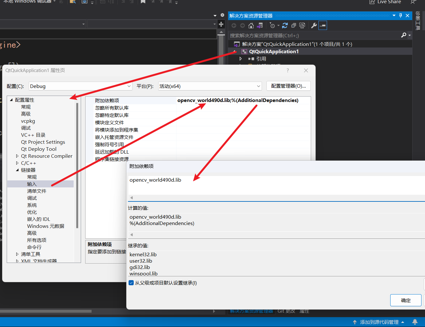Click the Preview Selected Items icon
This screenshot has width=425, height=327.
[x=302, y=25]
